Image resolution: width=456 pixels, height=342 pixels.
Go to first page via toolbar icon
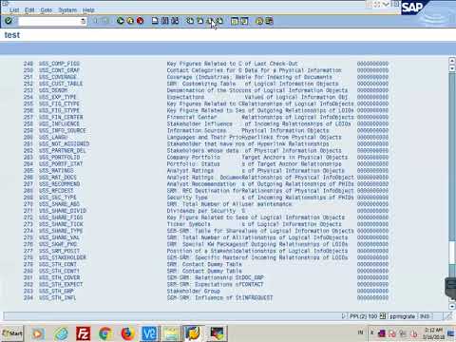coord(190,21)
